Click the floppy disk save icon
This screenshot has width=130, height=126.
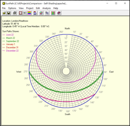pos(9,13)
